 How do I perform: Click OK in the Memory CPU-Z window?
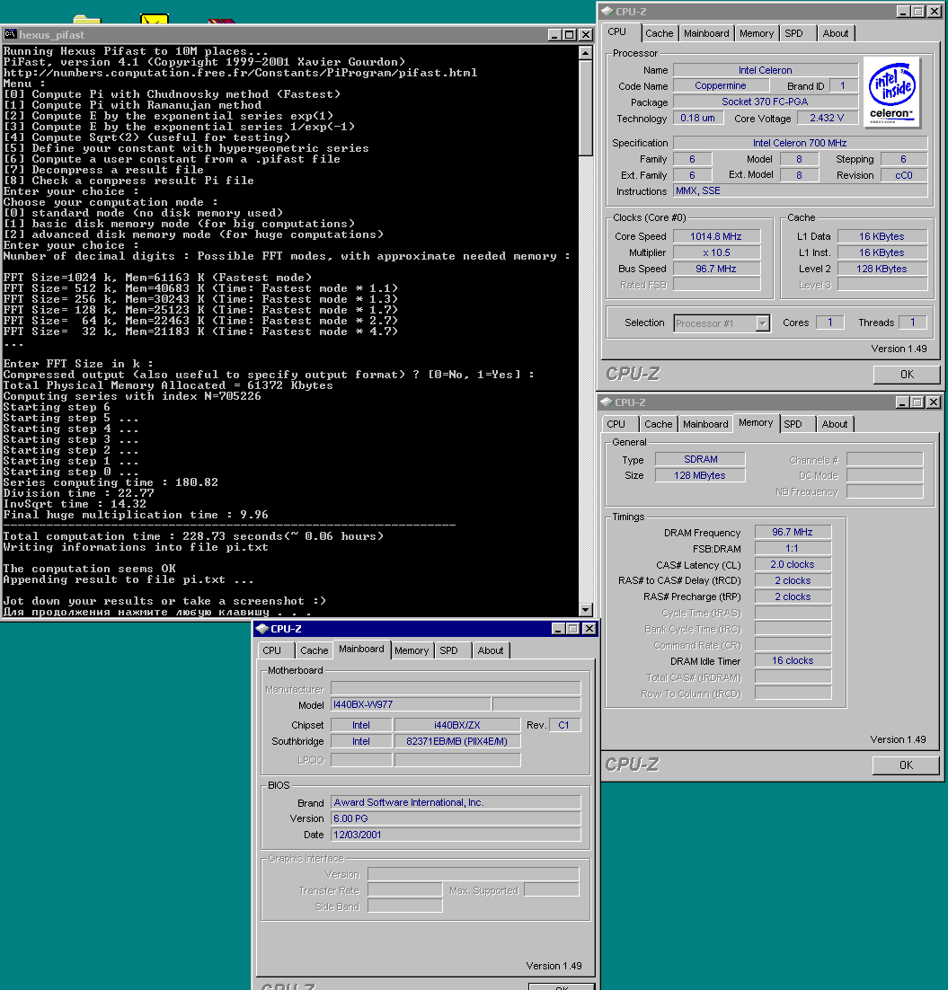906,765
